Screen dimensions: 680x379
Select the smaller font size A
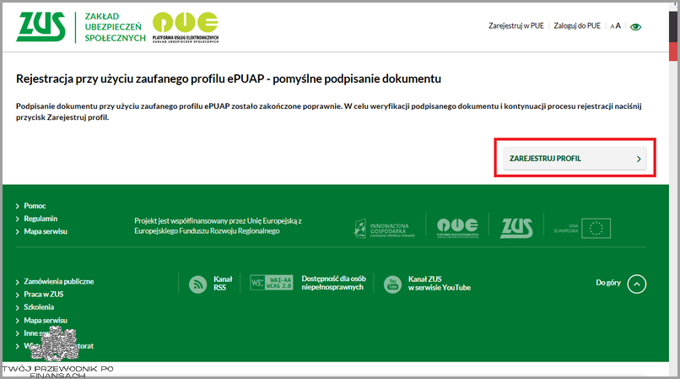point(612,26)
